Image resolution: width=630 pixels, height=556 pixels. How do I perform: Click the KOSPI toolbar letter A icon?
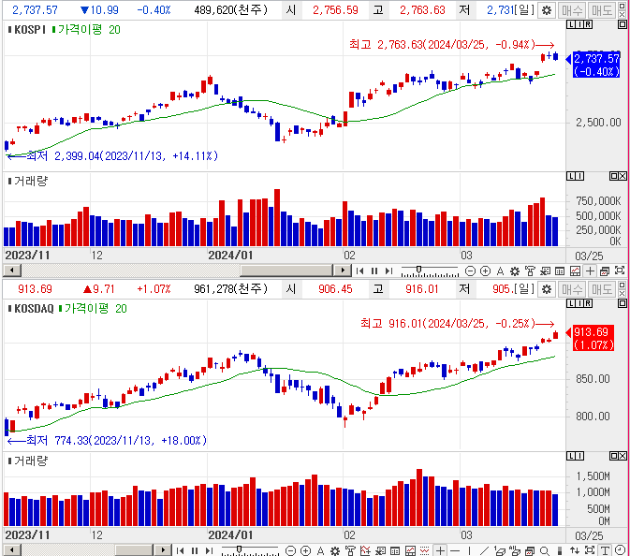pos(500,271)
